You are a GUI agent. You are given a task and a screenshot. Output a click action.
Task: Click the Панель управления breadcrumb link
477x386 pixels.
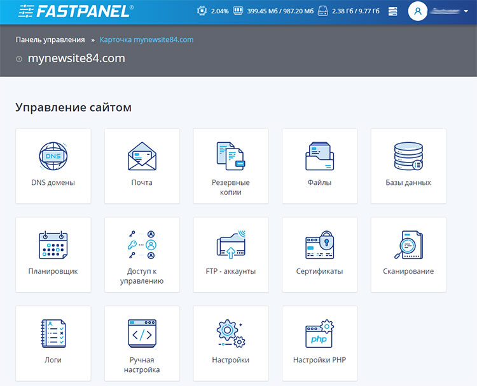point(50,39)
